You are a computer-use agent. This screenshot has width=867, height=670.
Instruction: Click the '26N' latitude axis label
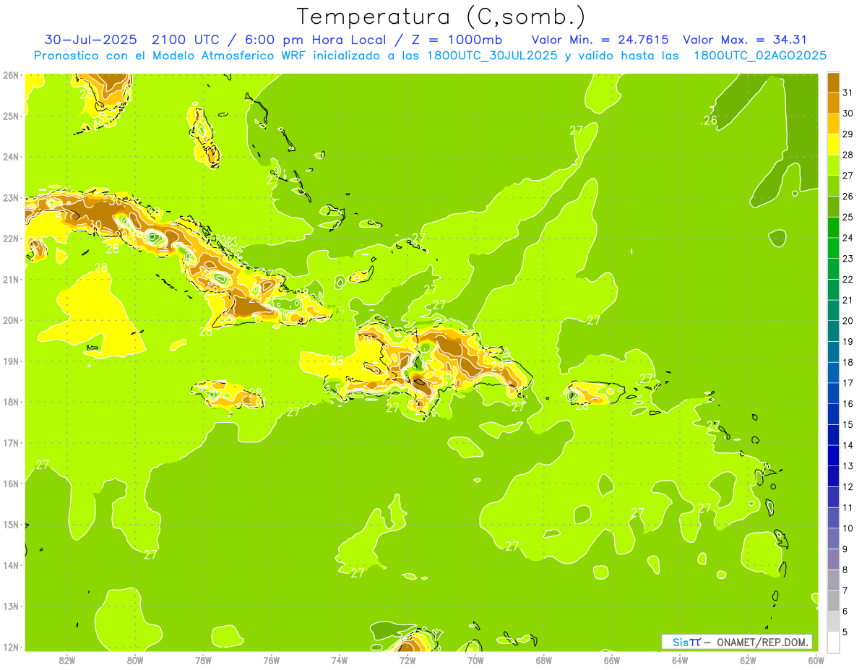click(x=11, y=75)
